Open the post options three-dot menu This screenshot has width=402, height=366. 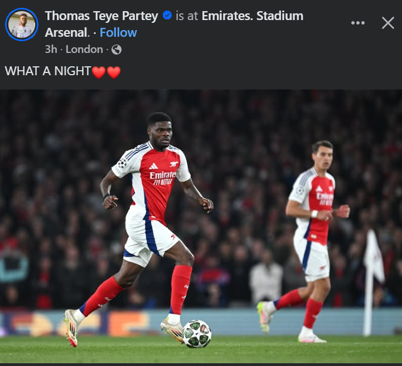pyautogui.click(x=358, y=23)
